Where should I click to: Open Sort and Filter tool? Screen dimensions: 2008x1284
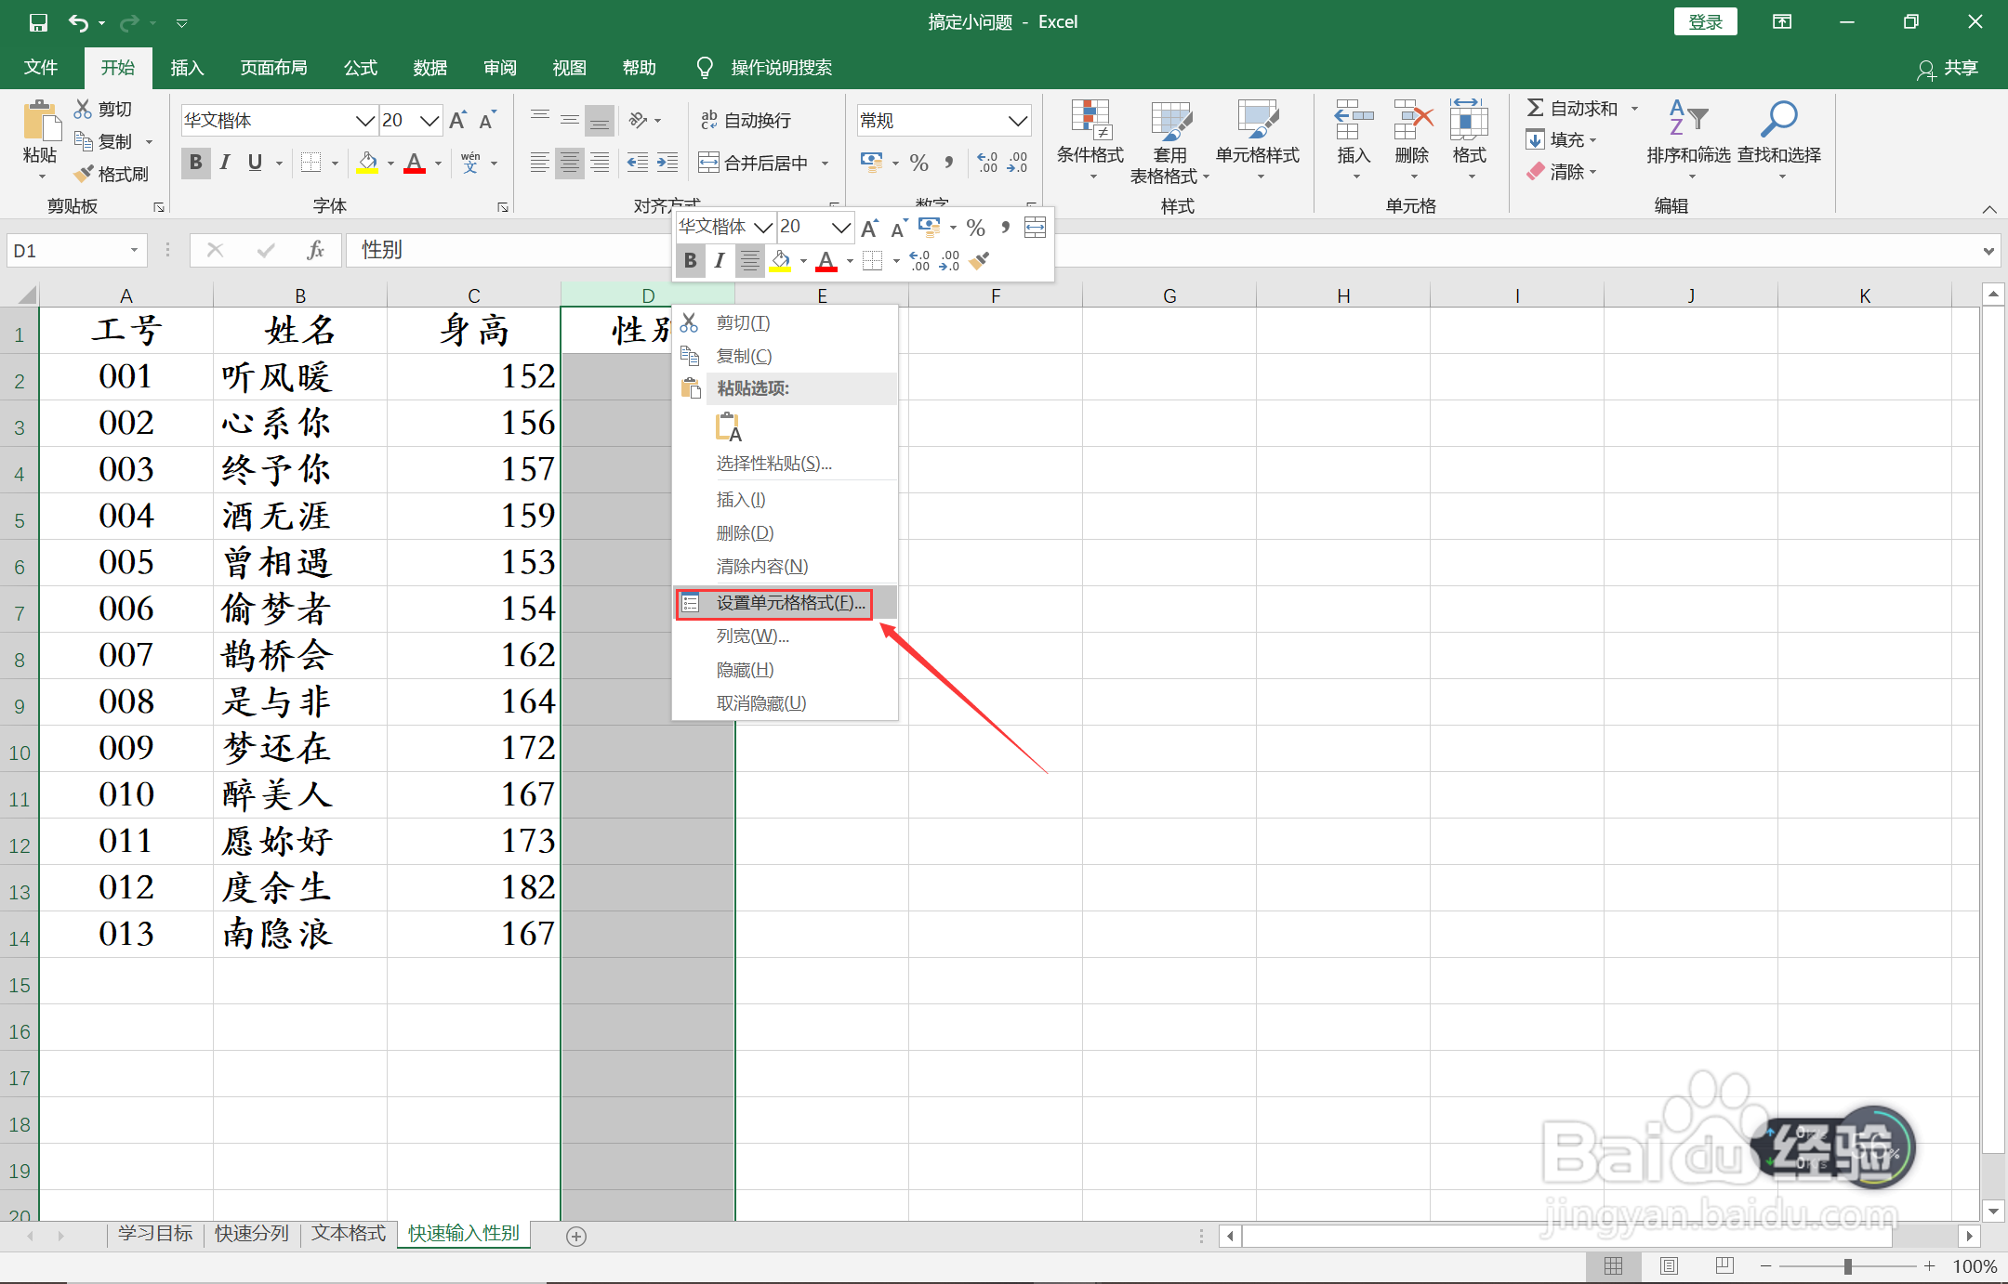(x=1687, y=121)
